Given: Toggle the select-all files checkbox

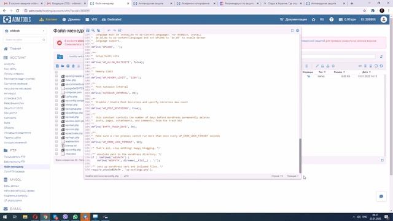Looking at the screenshot, I should pos(56,72).
